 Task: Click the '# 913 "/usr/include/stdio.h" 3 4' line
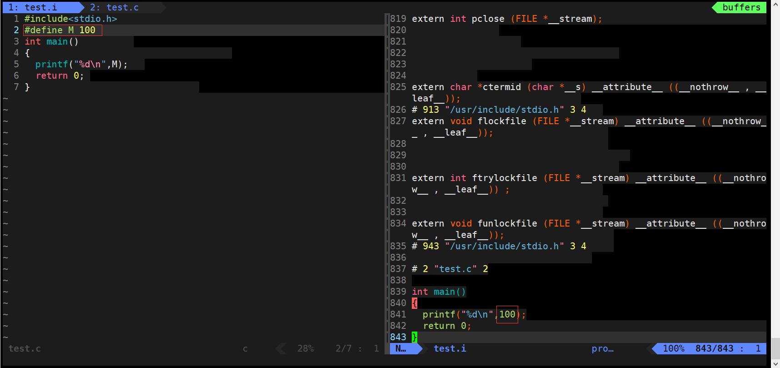499,110
